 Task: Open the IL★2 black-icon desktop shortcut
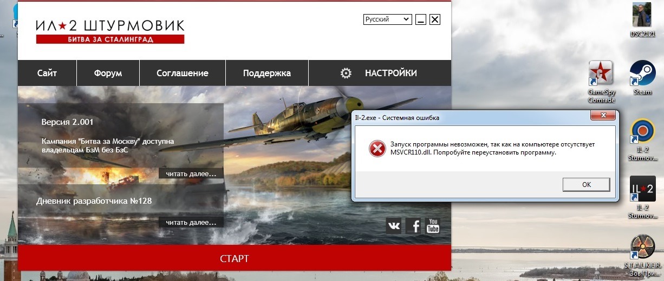point(643,197)
